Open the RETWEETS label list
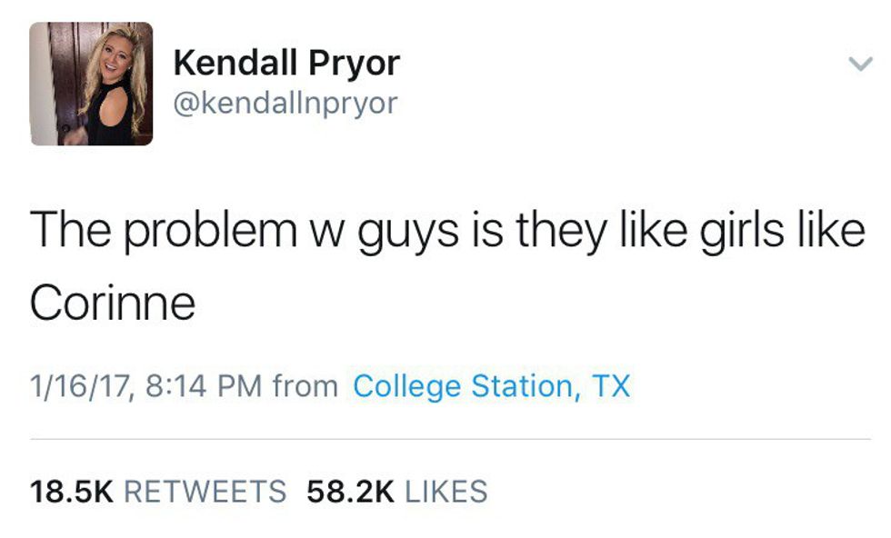The height and width of the screenshot is (538, 891). (x=204, y=492)
